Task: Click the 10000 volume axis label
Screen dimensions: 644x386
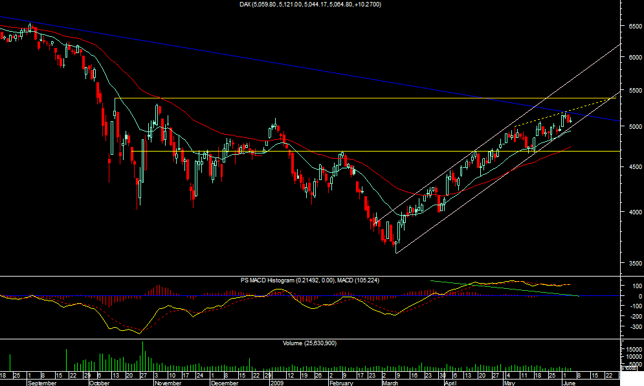Action: 635,357
